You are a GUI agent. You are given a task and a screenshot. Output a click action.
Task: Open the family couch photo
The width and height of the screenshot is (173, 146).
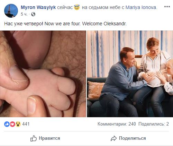(x=130, y=74)
